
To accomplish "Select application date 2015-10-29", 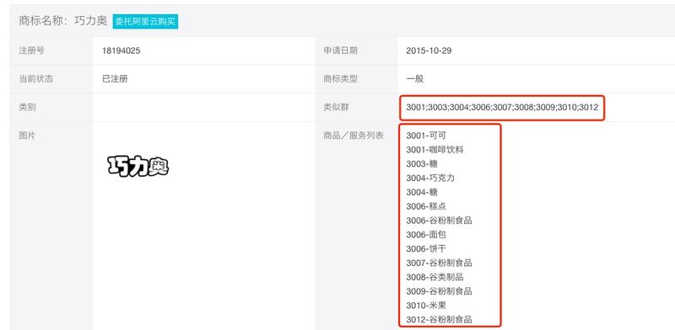I will [429, 51].
